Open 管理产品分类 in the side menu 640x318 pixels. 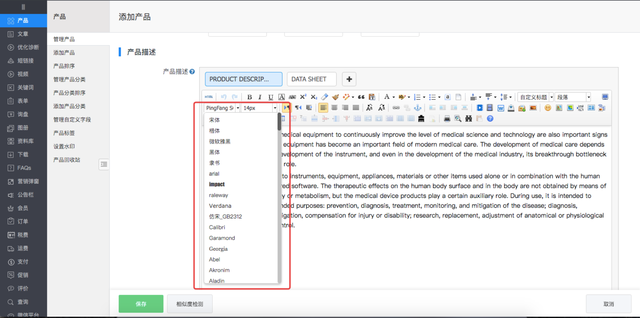click(69, 79)
